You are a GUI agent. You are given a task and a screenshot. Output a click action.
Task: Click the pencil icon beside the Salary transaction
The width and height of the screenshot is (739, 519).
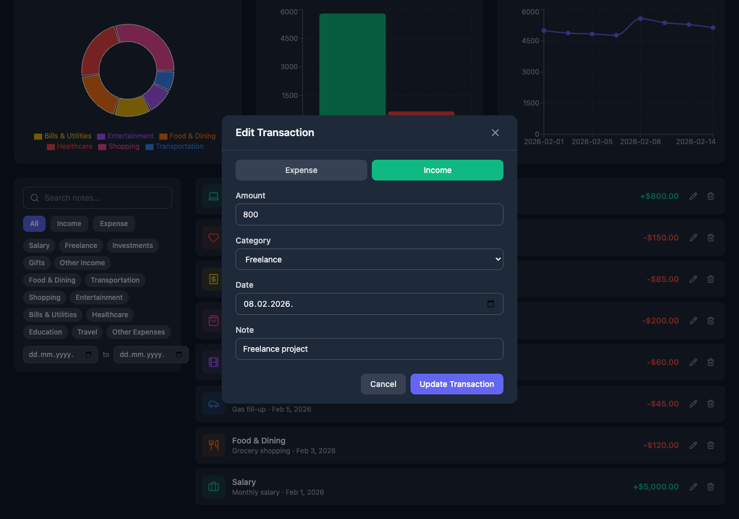click(x=693, y=487)
